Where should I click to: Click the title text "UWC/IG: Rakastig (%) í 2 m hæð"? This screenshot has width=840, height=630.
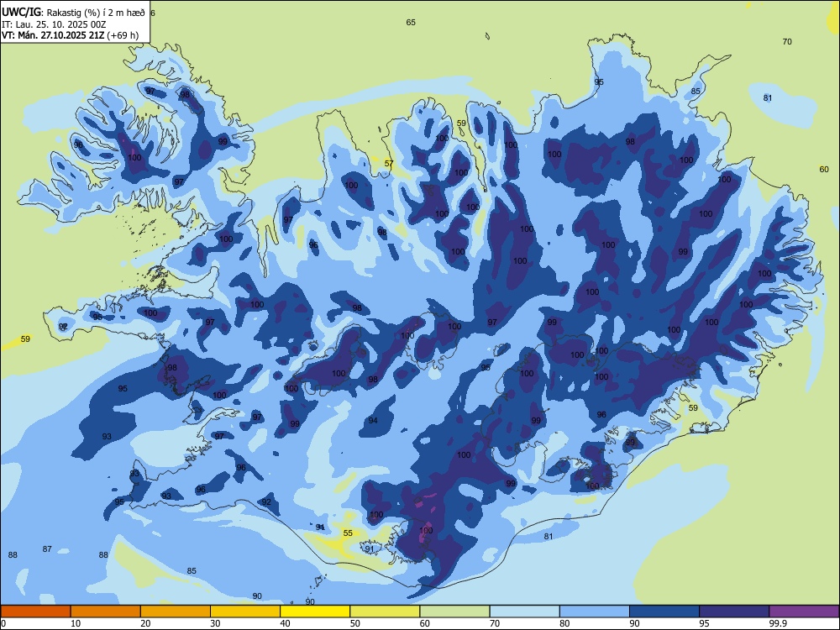[73, 13]
